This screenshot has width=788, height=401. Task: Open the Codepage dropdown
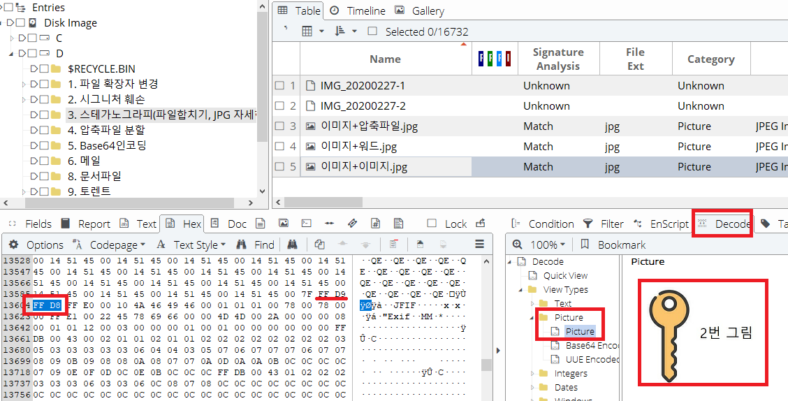click(x=117, y=245)
